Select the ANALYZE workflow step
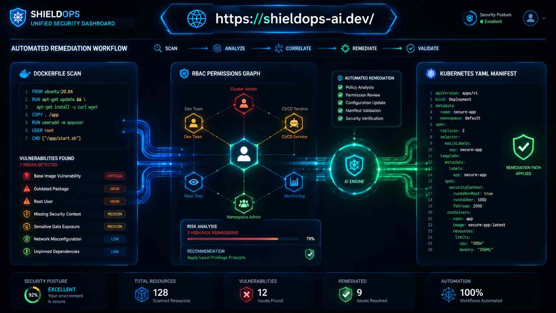 click(x=229, y=48)
